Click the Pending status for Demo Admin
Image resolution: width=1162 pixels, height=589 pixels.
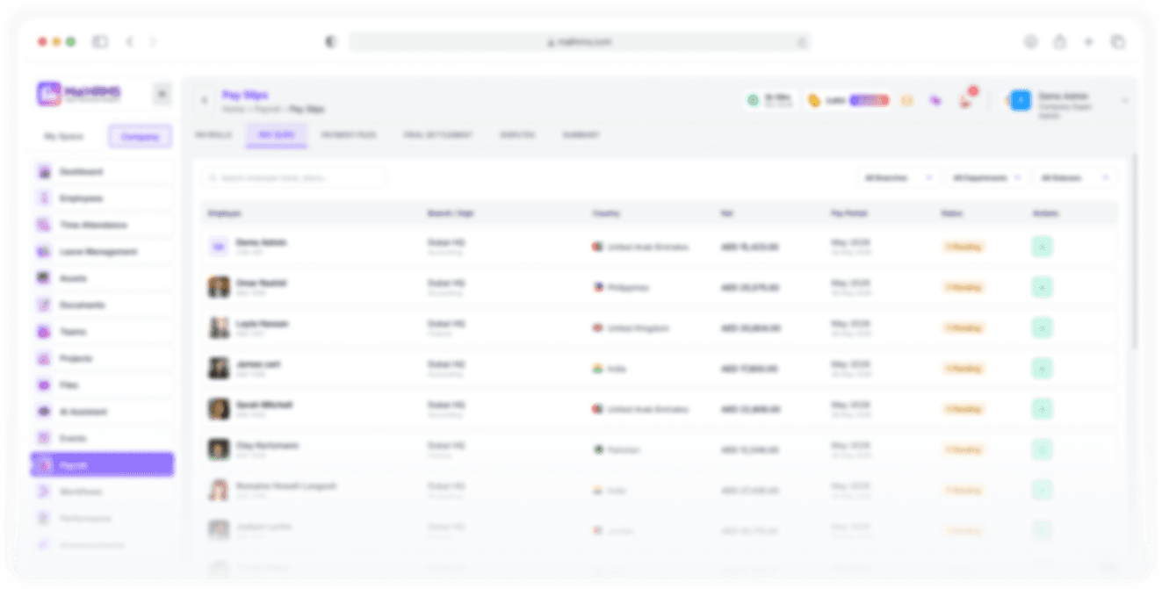pos(964,248)
